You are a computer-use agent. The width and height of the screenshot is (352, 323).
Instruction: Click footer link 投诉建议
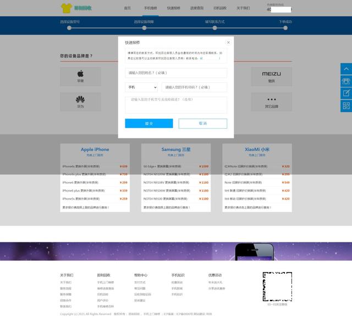click(x=140, y=301)
